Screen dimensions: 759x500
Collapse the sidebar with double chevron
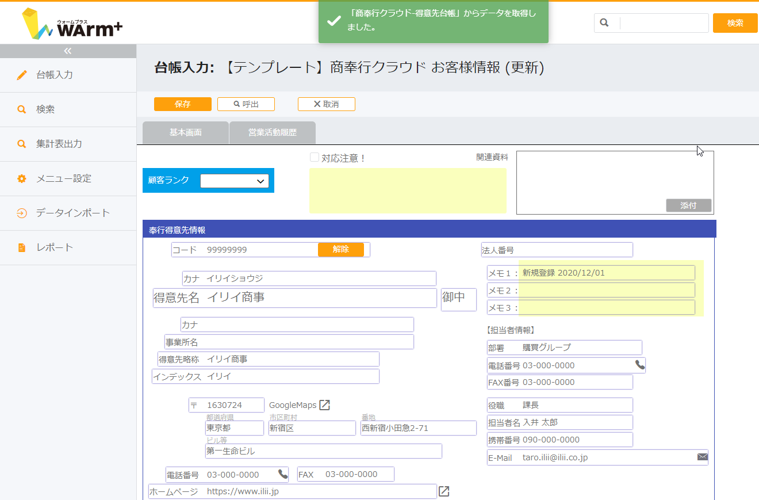coord(68,51)
